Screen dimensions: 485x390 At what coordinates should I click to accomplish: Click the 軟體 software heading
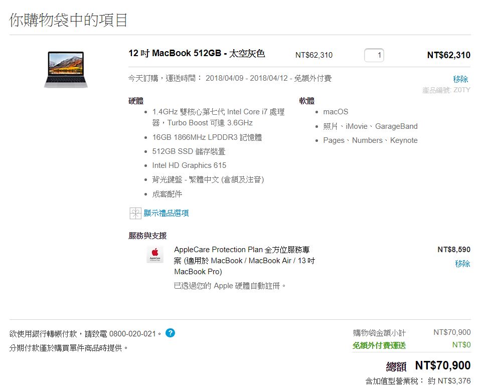306,101
